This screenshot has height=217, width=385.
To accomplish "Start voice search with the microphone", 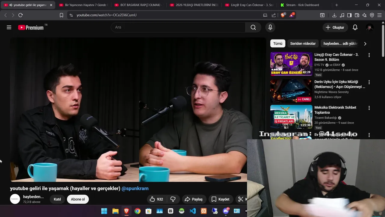I will (x=270, y=27).
